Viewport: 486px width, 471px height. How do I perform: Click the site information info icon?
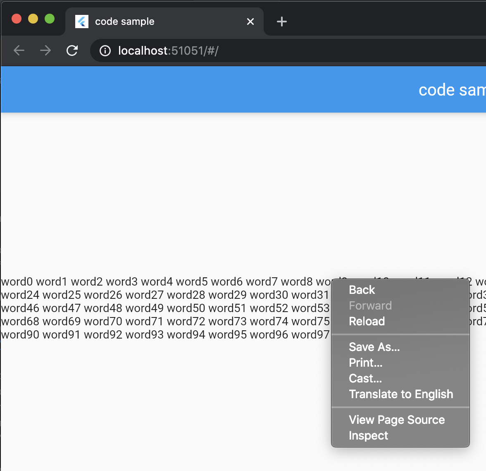point(105,50)
